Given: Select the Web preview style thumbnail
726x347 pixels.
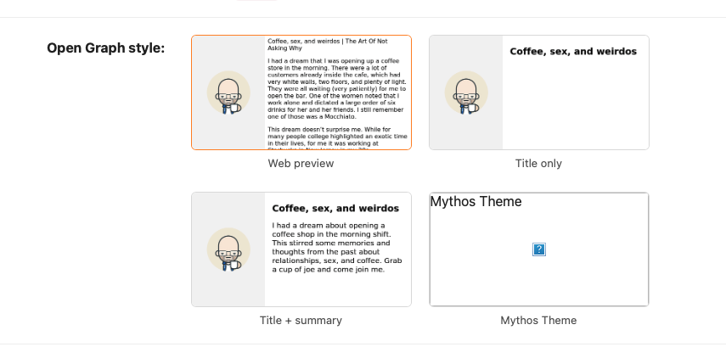Looking at the screenshot, I should click(301, 92).
